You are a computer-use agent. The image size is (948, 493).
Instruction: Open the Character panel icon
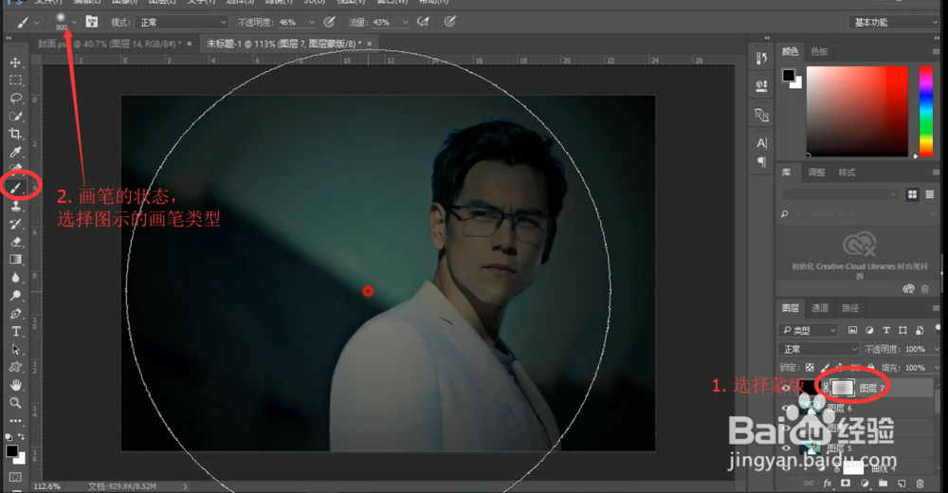(761, 143)
